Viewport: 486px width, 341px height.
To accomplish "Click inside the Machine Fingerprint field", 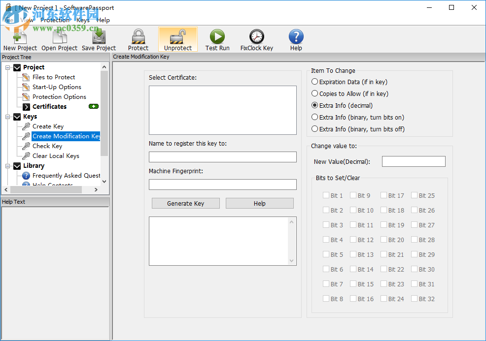I will click(x=222, y=184).
